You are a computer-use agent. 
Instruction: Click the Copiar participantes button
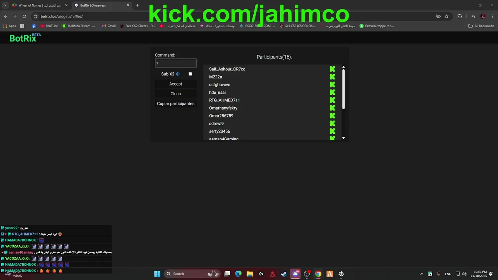175,104
